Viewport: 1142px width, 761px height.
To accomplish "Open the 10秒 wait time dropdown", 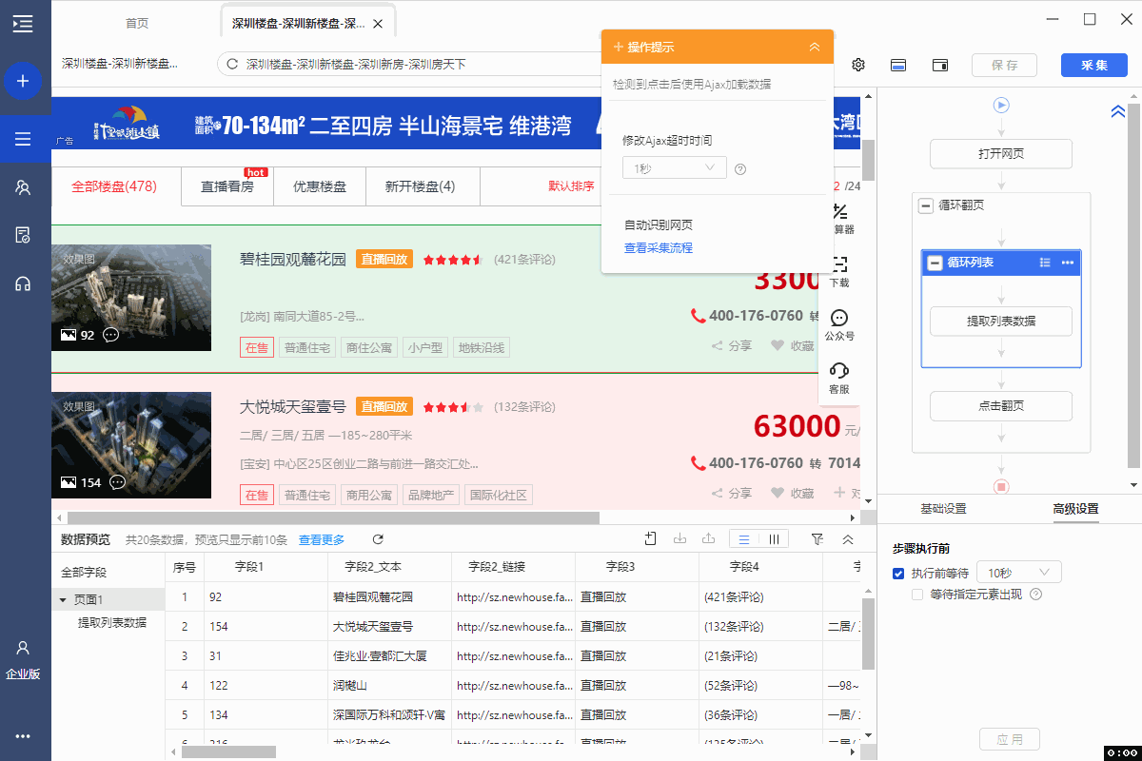I will (x=1019, y=573).
